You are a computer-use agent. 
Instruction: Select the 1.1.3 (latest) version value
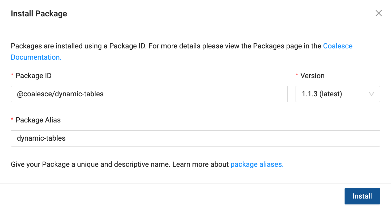click(x=322, y=94)
